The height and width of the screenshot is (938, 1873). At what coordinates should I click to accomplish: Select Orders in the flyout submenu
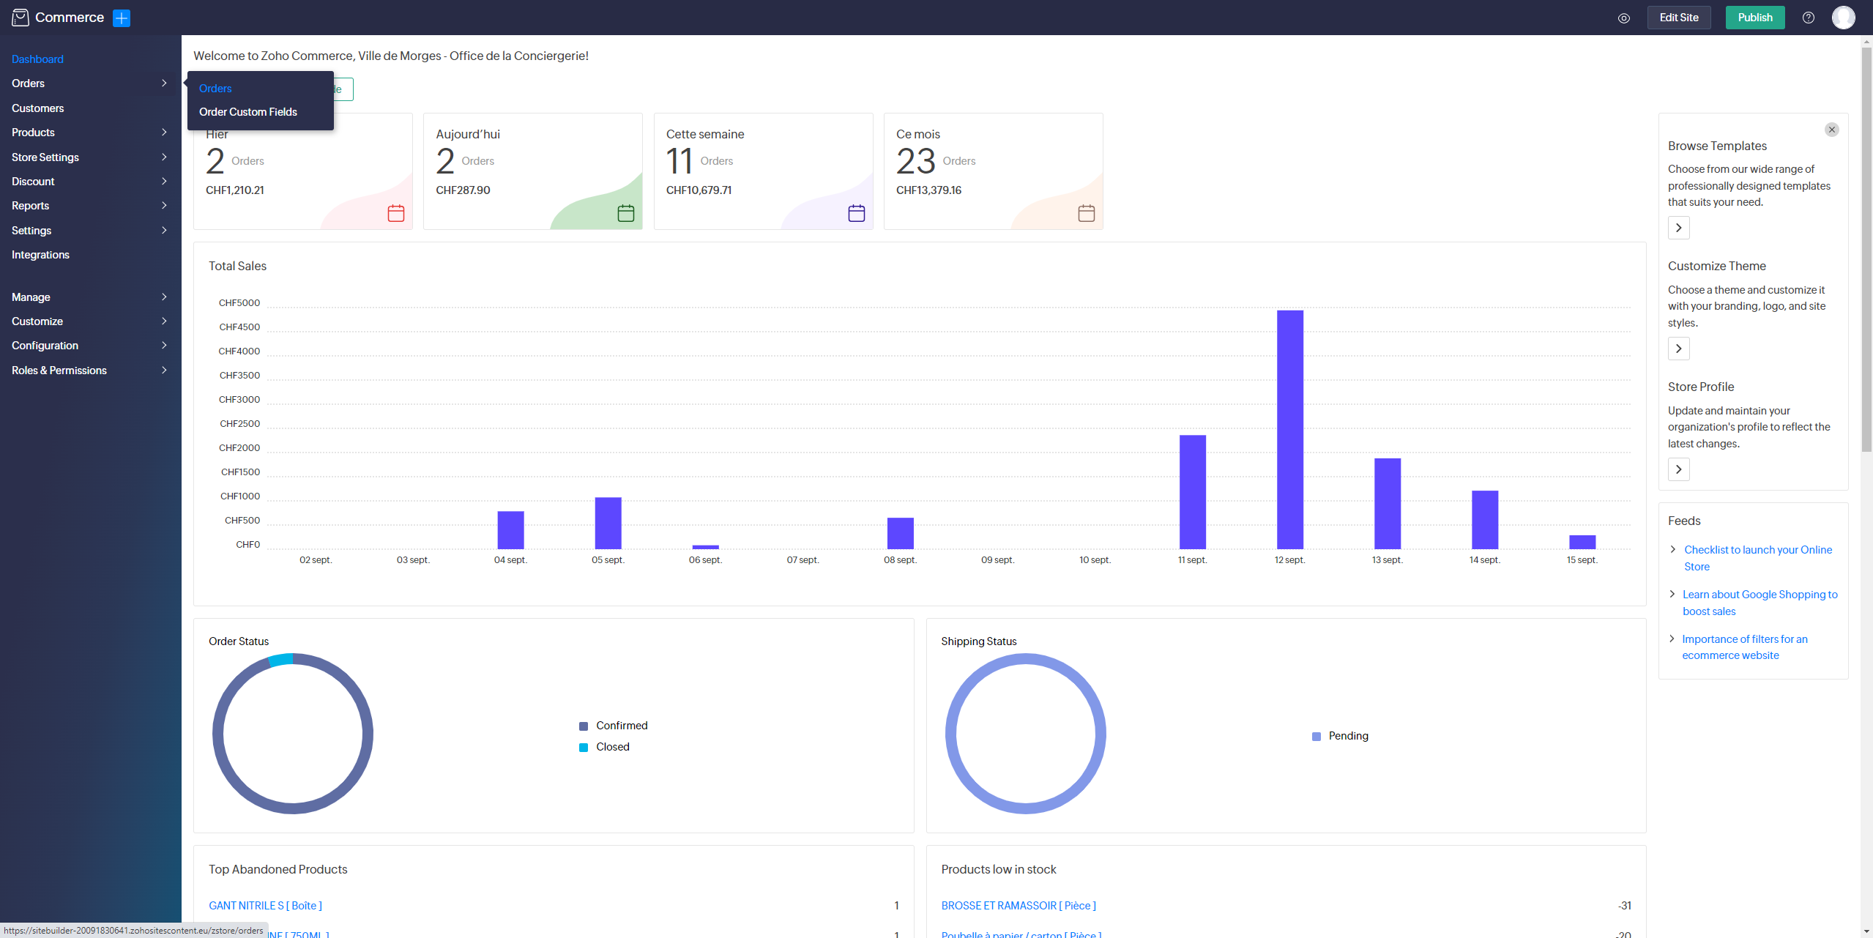[x=215, y=89]
